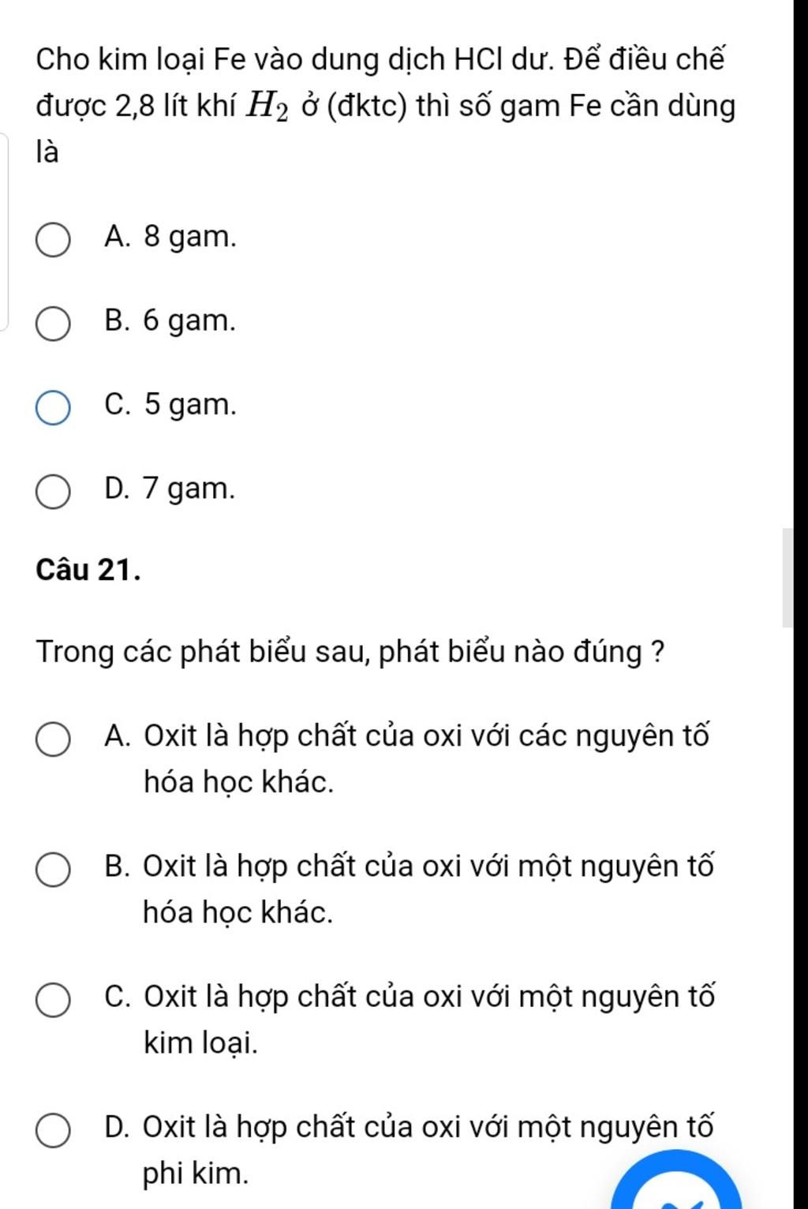
Task: Pick the radio button for "C. 5 gam."
Action: click(53, 408)
